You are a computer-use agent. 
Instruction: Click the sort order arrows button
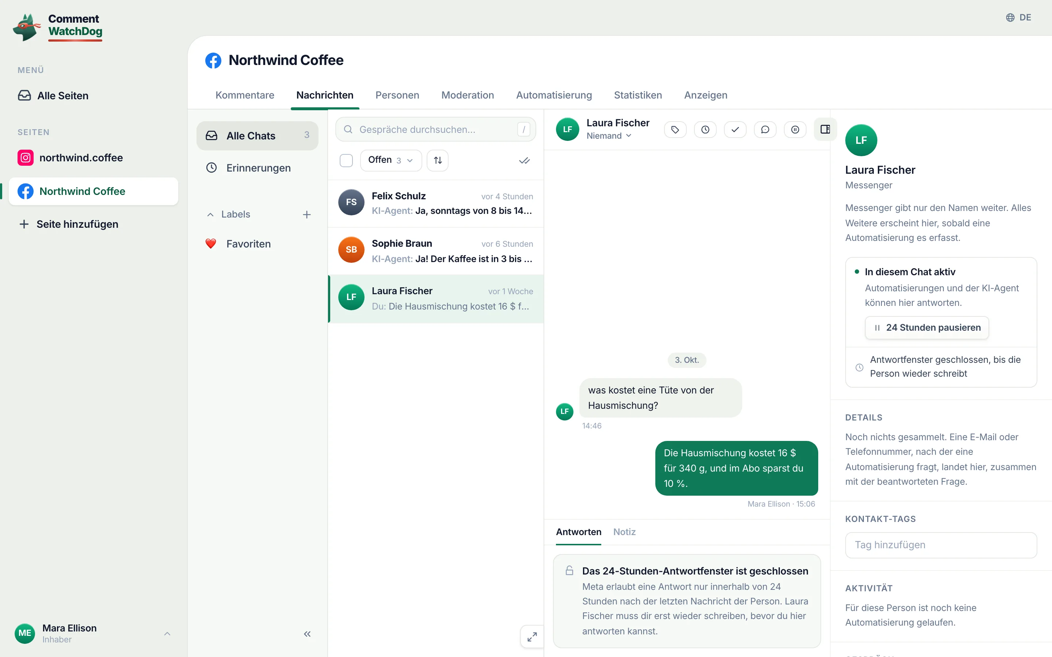pos(438,160)
